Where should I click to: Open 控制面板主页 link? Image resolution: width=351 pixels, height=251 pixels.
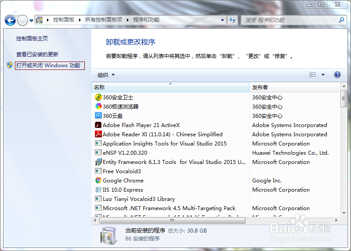(32, 39)
